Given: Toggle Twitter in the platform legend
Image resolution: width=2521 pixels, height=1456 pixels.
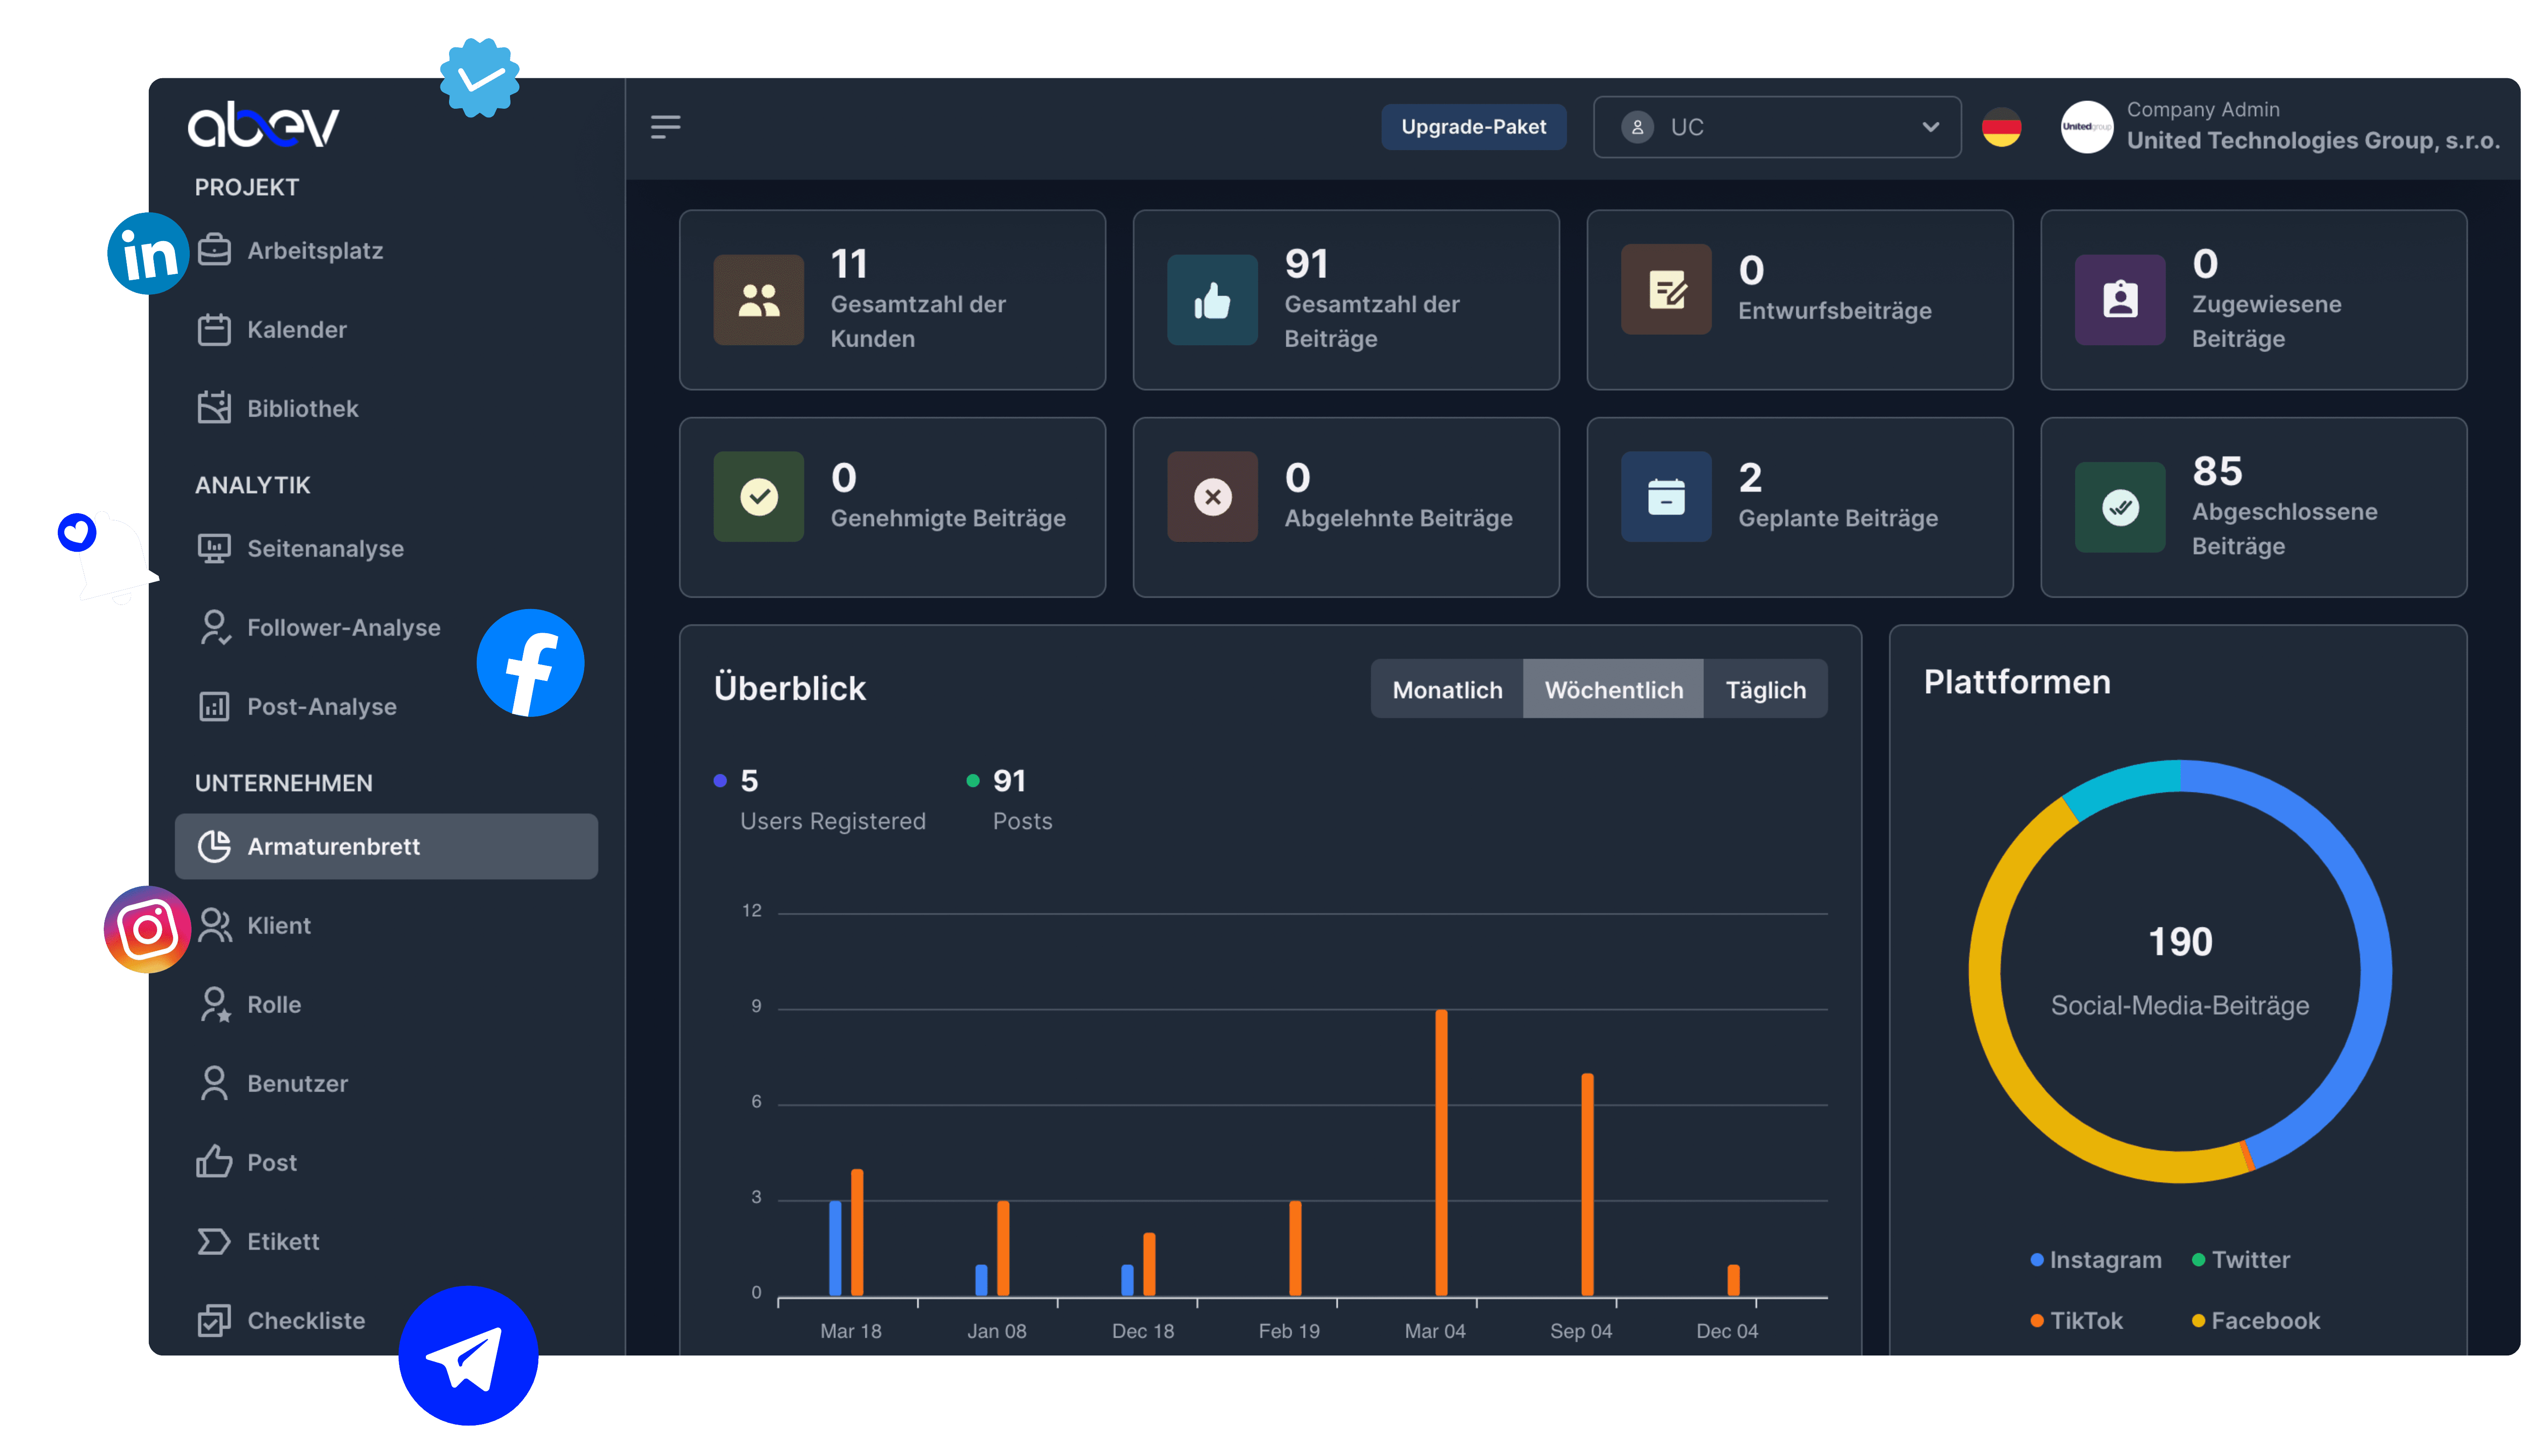Looking at the screenshot, I should (x=2241, y=1259).
